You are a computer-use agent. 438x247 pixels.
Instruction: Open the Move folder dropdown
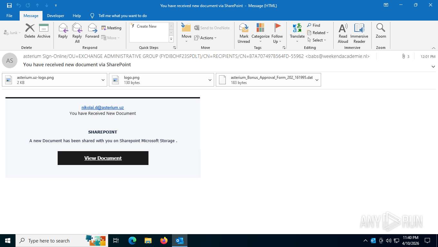pos(186,33)
